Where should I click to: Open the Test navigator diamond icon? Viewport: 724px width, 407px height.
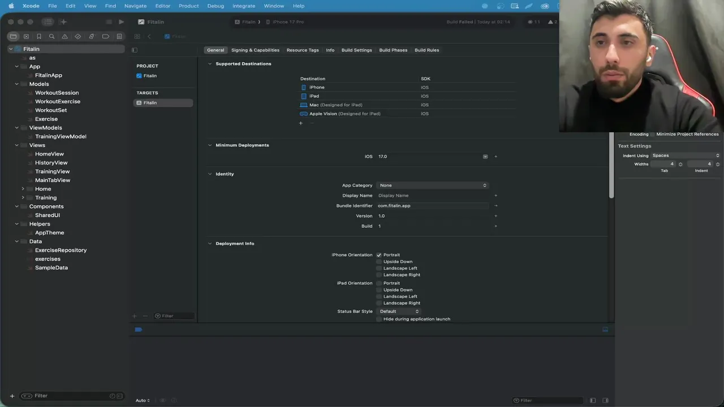pyautogui.click(x=78, y=36)
